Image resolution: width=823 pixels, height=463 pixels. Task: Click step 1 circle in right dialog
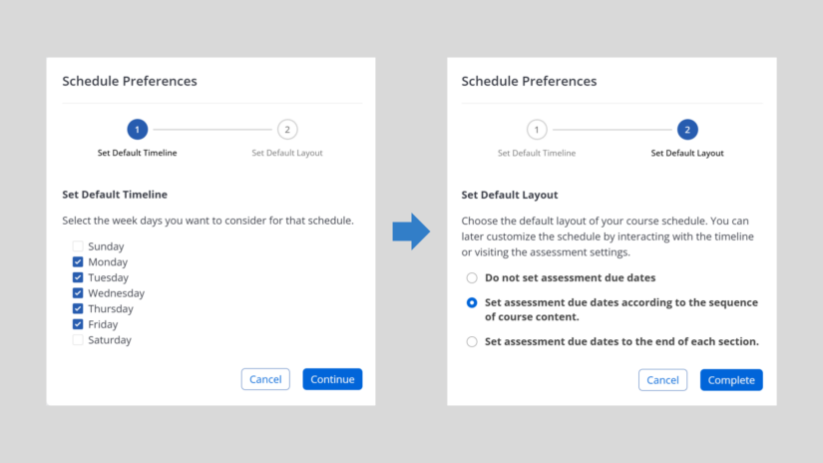(537, 130)
